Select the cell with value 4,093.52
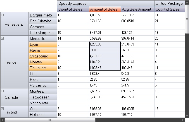The image size is (190, 123). tap(105, 15)
